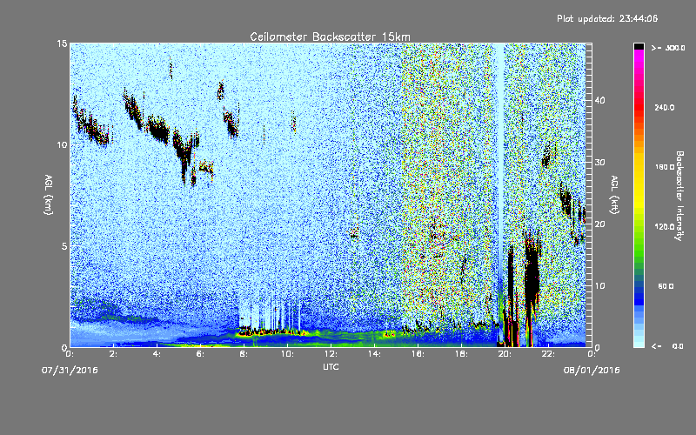Click the "18:" hour tick label

462,354
